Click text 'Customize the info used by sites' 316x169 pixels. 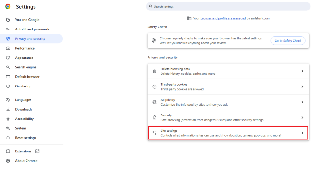pyautogui.click(x=183, y=104)
